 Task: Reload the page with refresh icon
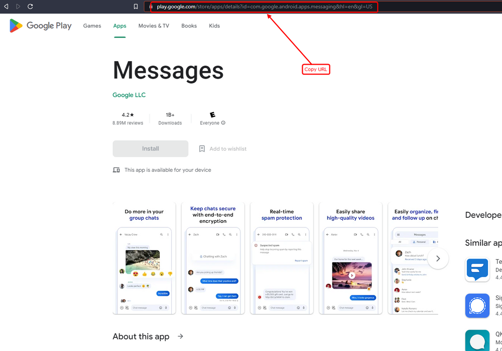pos(30,7)
